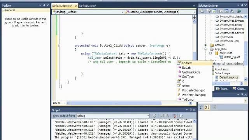This screenshot has width=249, height=140.
Task: Click Show All Files icon in Solution Explorer
Action: point(209,11)
